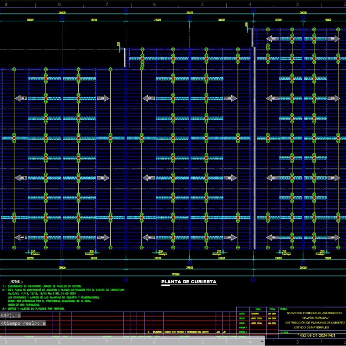The image size is (346, 346).
Task: Click the '<tiempo real>: e' command prompt
Action: pos(23,323)
